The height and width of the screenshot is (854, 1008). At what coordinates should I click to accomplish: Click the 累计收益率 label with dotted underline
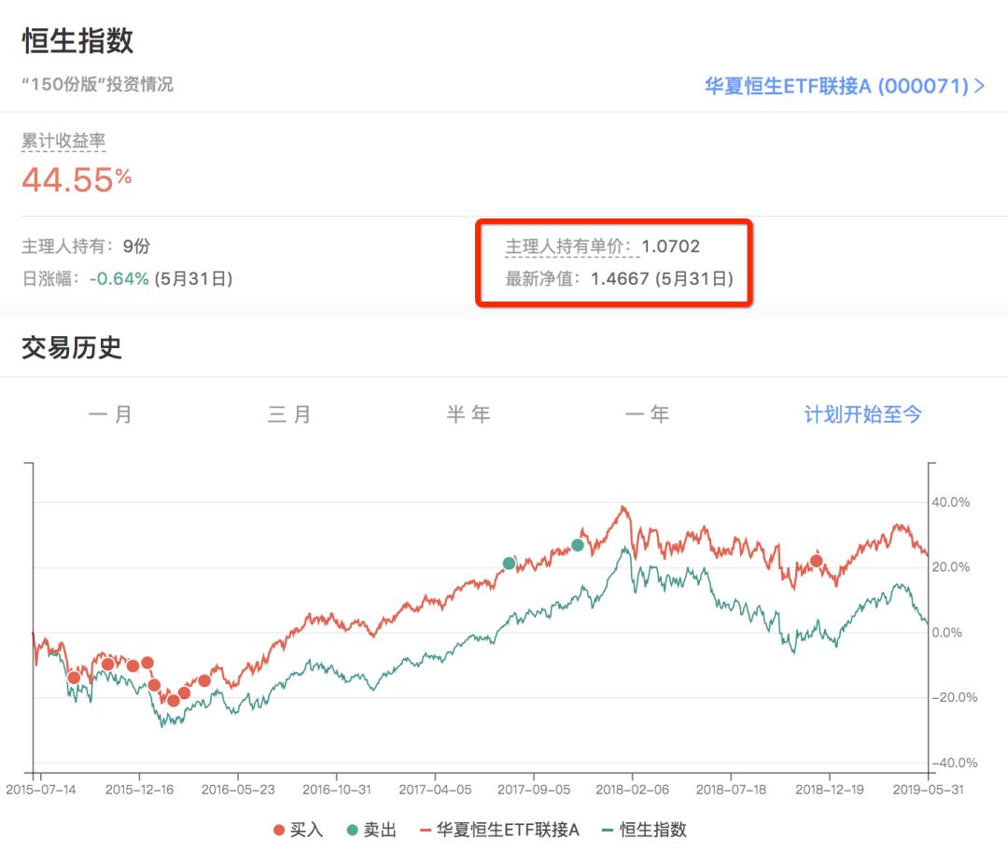(x=63, y=141)
